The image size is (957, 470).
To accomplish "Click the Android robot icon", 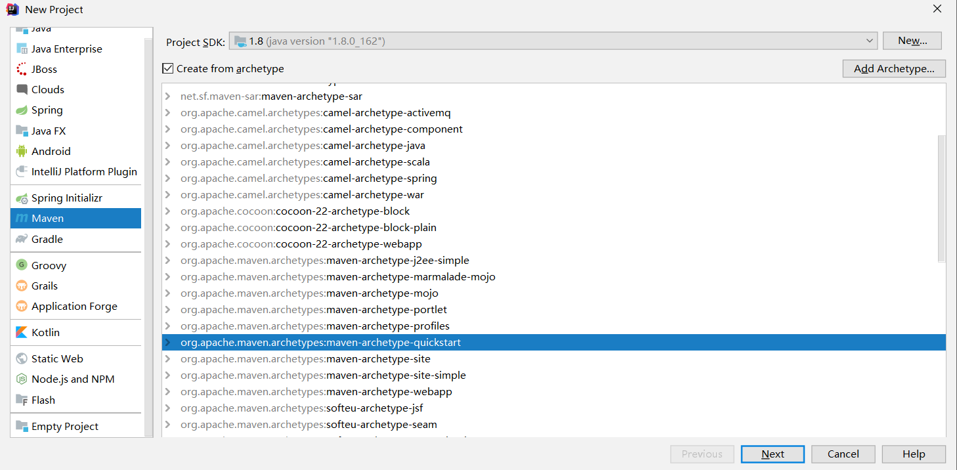I will [x=22, y=151].
